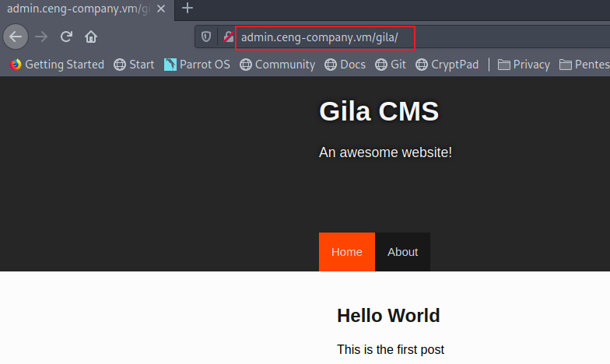Open the Community bookmark
The width and height of the screenshot is (610, 364).
click(277, 65)
